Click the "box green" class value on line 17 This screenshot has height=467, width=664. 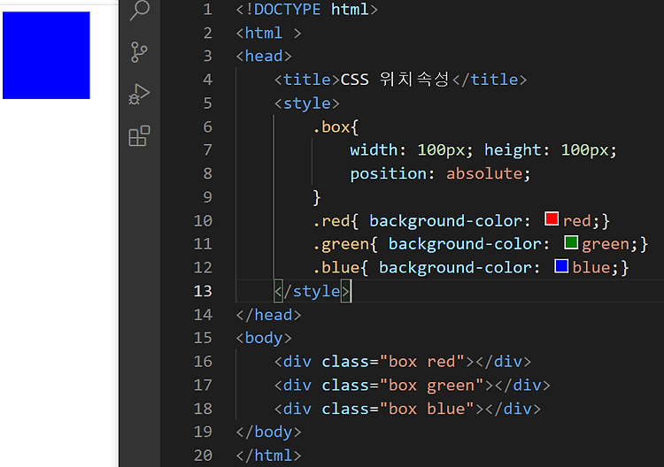point(431,386)
